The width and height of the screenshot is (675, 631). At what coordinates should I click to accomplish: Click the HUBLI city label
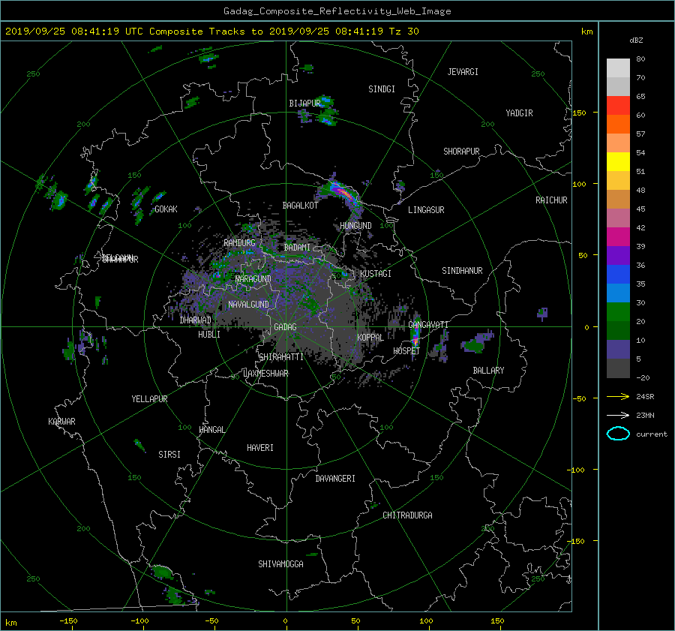click(209, 335)
